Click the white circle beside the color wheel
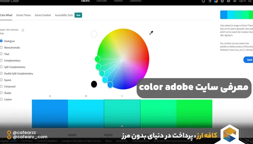 [94, 34]
